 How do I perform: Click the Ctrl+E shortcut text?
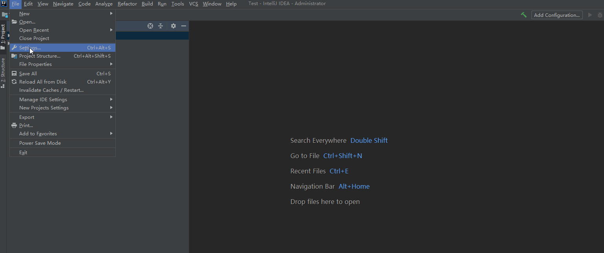click(x=339, y=171)
